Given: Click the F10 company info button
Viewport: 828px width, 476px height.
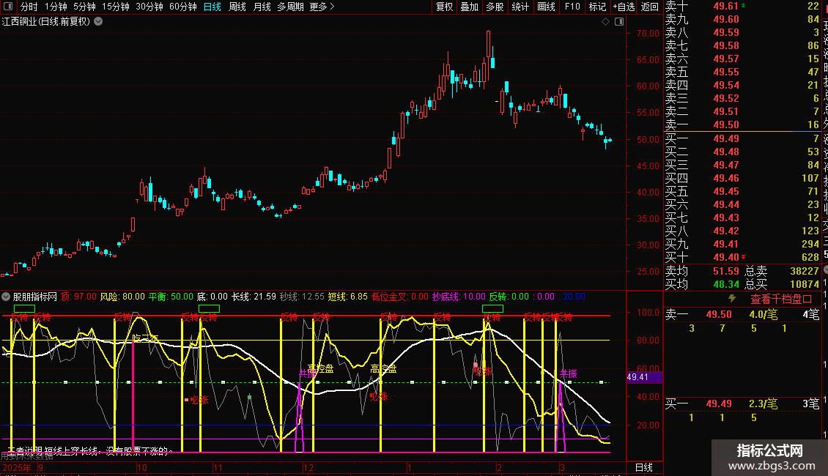Looking at the screenshot, I should (x=572, y=7).
